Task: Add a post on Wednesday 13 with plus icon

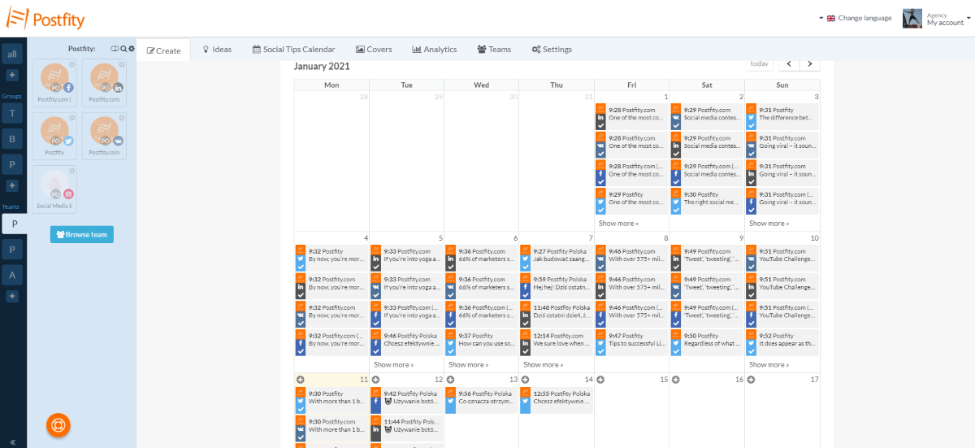Action: click(x=450, y=380)
